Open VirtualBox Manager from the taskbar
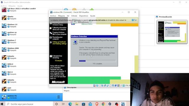This screenshot has height=106, width=189. coord(110,104)
